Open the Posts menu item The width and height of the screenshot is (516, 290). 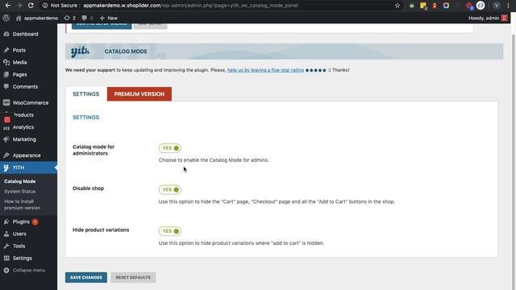pyautogui.click(x=19, y=50)
